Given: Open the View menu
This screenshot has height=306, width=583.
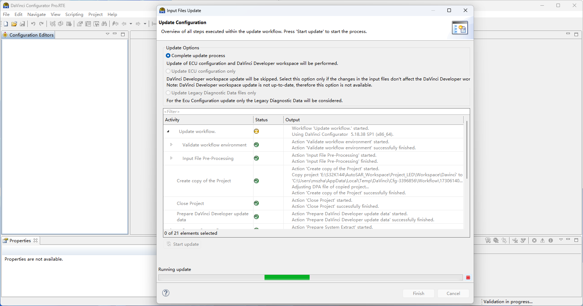Looking at the screenshot, I should pos(55,15).
